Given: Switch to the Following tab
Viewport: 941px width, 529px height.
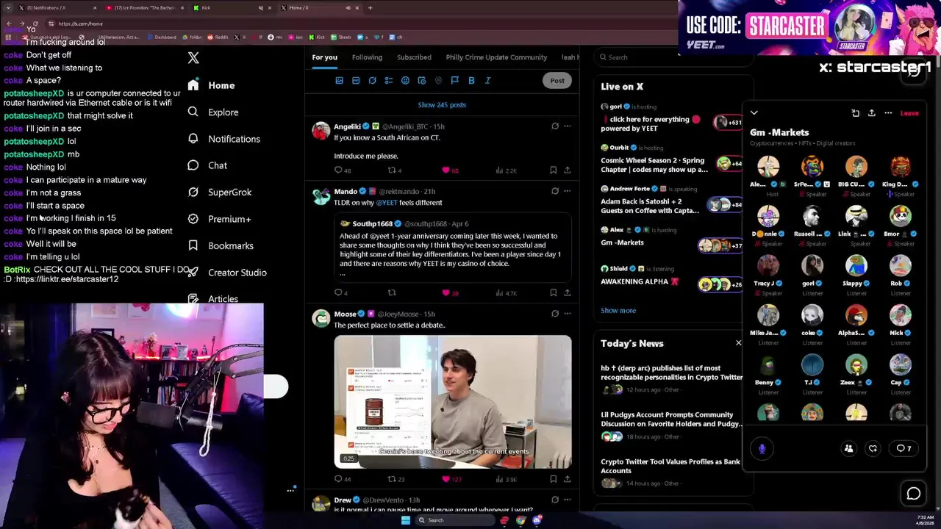Looking at the screenshot, I should (367, 57).
